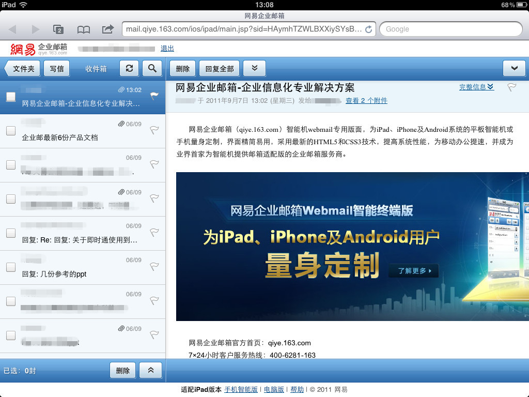Go back to 文件夹 folder list
The image size is (529, 397).
pyautogui.click(x=22, y=68)
